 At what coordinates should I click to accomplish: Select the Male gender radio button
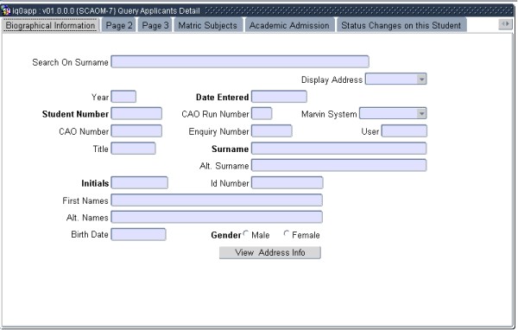[246, 234]
